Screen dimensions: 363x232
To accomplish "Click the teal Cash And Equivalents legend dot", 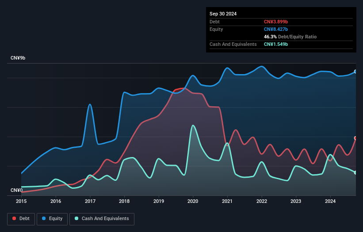I will coord(76,218).
